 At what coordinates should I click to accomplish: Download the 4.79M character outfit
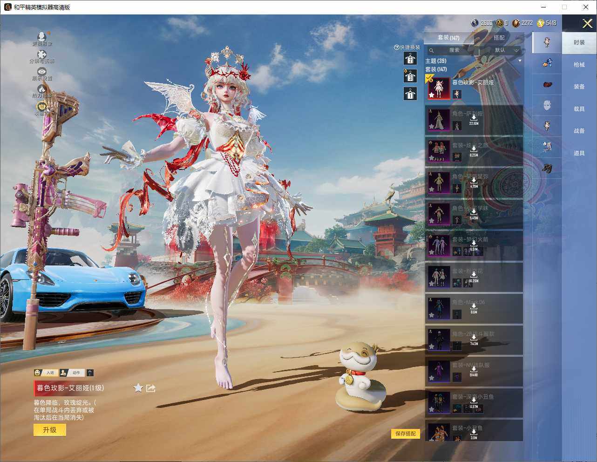pyautogui.click(x=474, y=183)
